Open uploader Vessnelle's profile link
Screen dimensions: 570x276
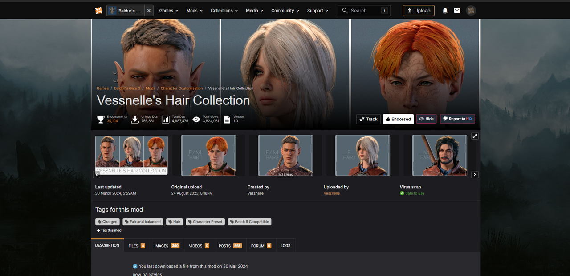tap(332, 193)
